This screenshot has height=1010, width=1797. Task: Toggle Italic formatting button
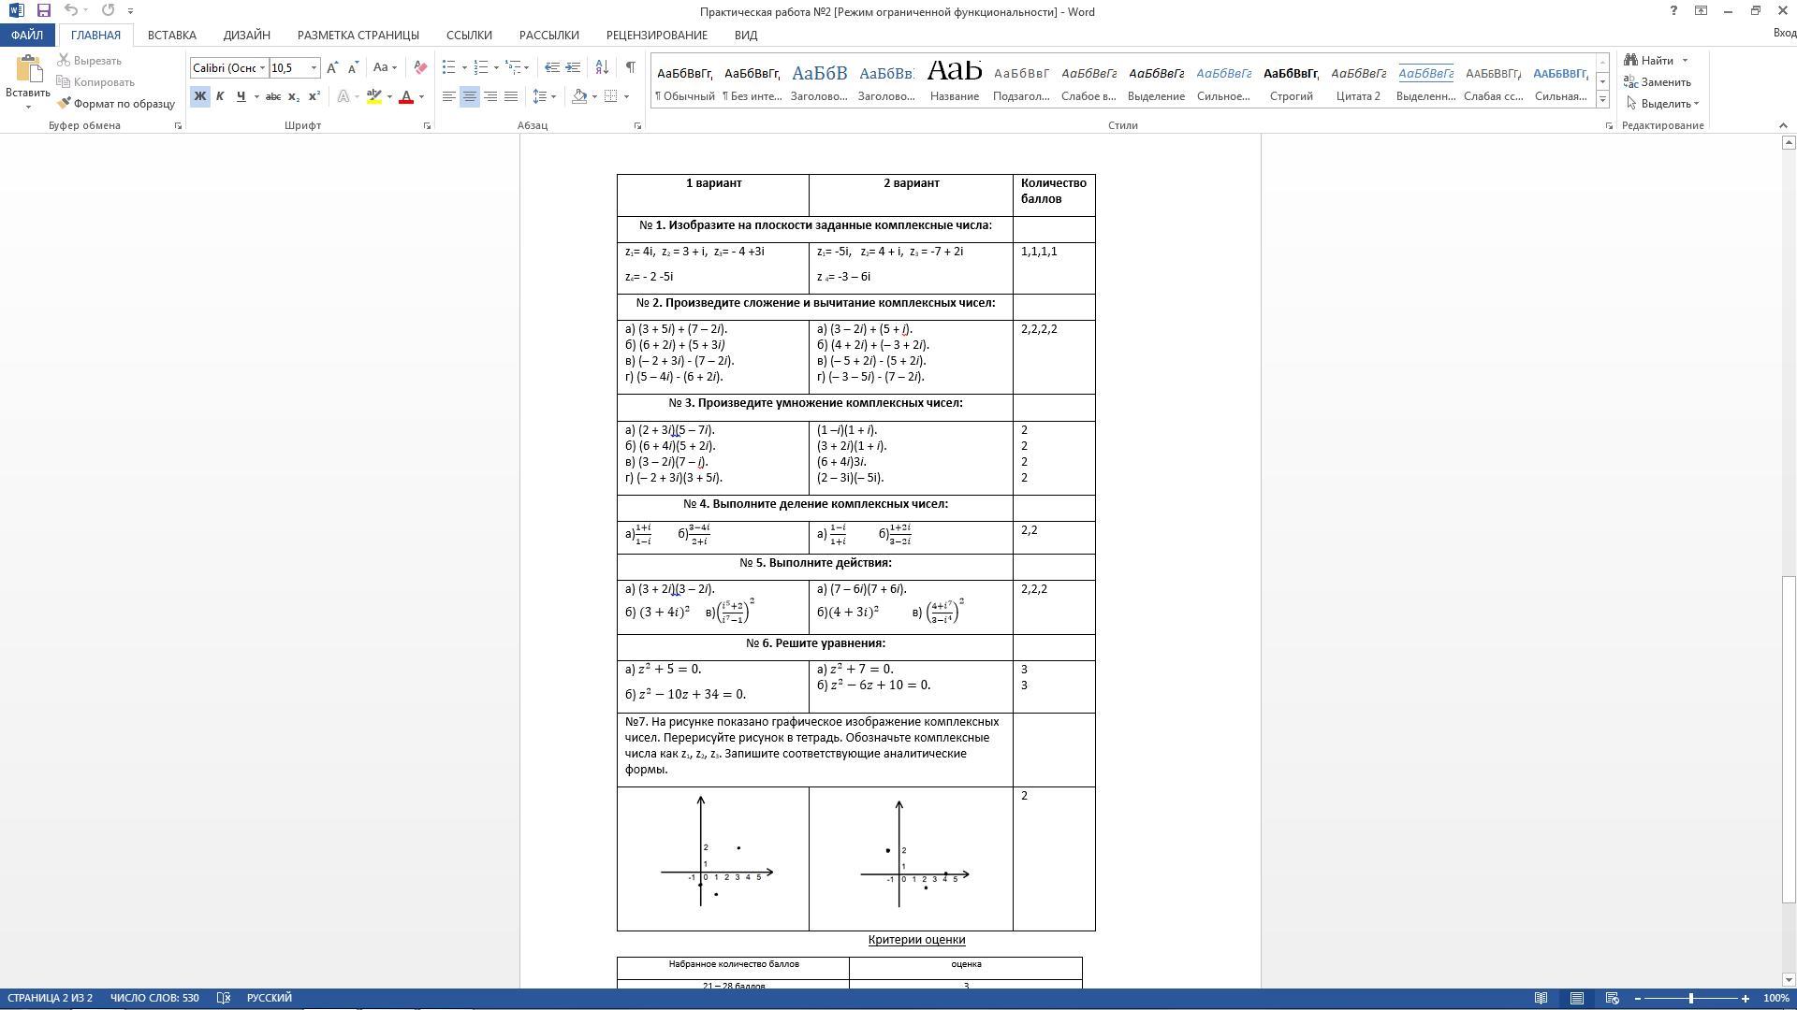pos(220,96)
